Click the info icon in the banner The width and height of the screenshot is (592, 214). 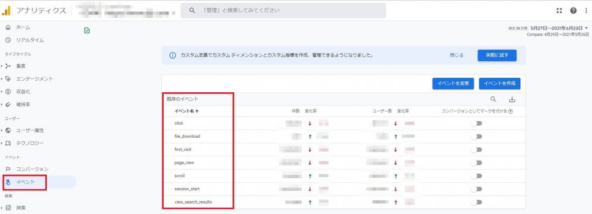coord(172,55)
